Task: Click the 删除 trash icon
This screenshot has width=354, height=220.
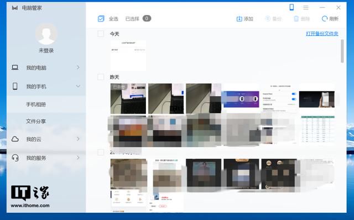Action: pos(296,19)
